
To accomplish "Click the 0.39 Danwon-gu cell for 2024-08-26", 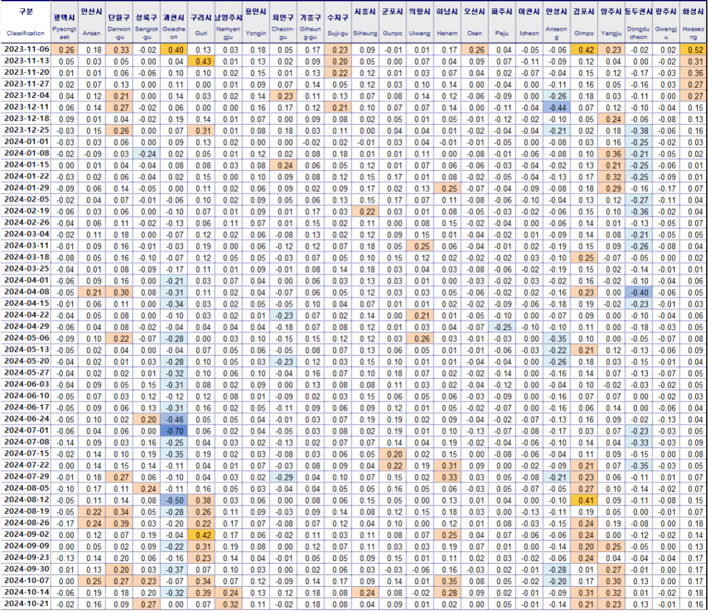I will pyautogui.click(x=119, y=523).
